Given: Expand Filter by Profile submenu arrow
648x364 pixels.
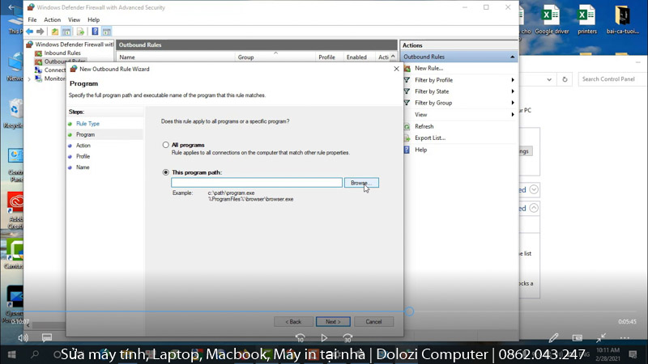Looking at the screenshot, I should tap(513, 80).
